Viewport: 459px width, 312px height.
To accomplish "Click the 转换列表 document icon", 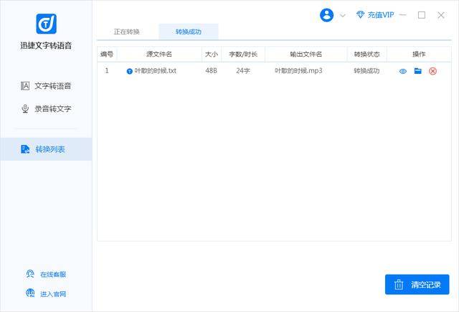I will [x=25, y=149].
